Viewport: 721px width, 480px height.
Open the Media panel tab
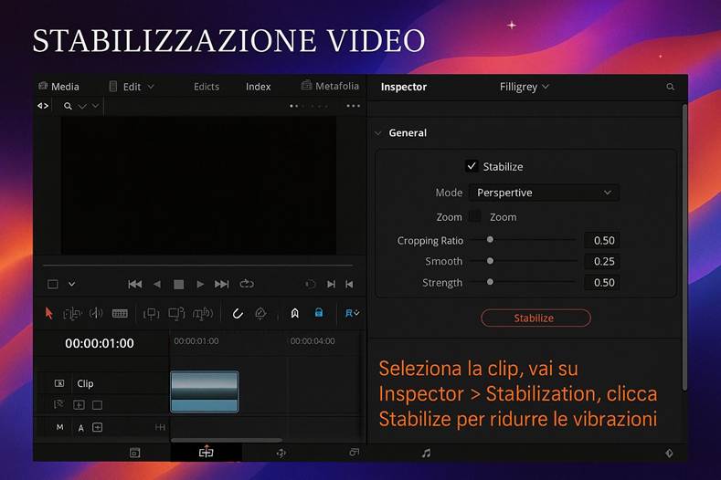point(58,87)
